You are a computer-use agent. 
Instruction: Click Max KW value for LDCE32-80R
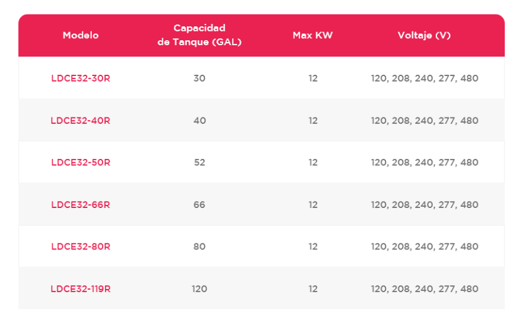(x=313, y=247)
